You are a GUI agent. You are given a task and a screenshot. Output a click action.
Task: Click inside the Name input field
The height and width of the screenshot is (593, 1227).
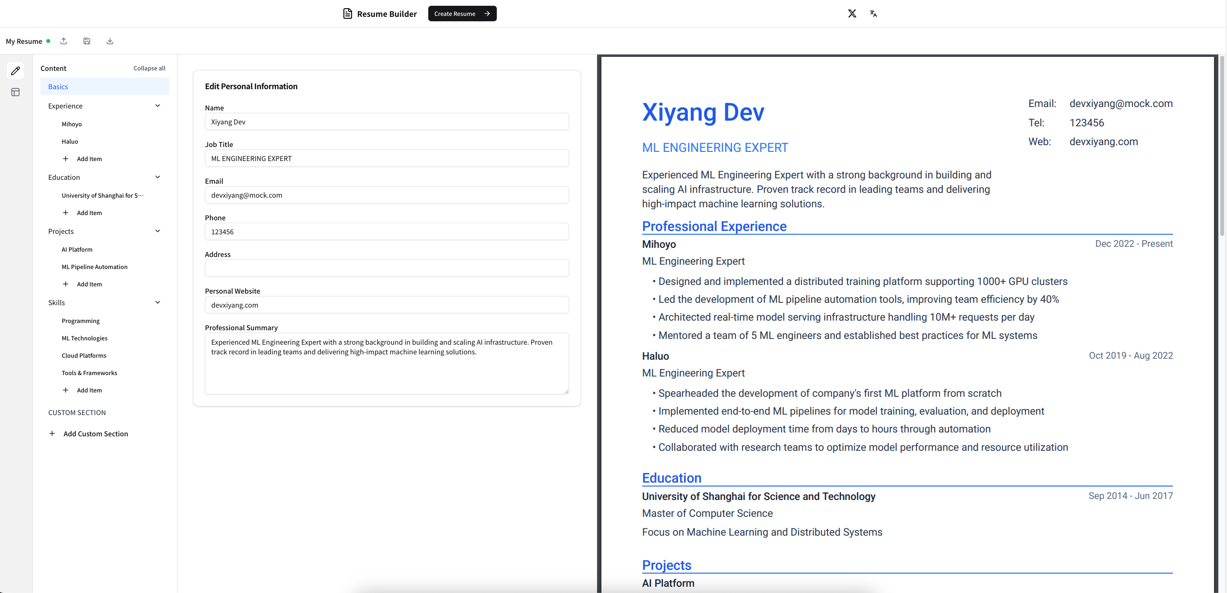[386, 121]
